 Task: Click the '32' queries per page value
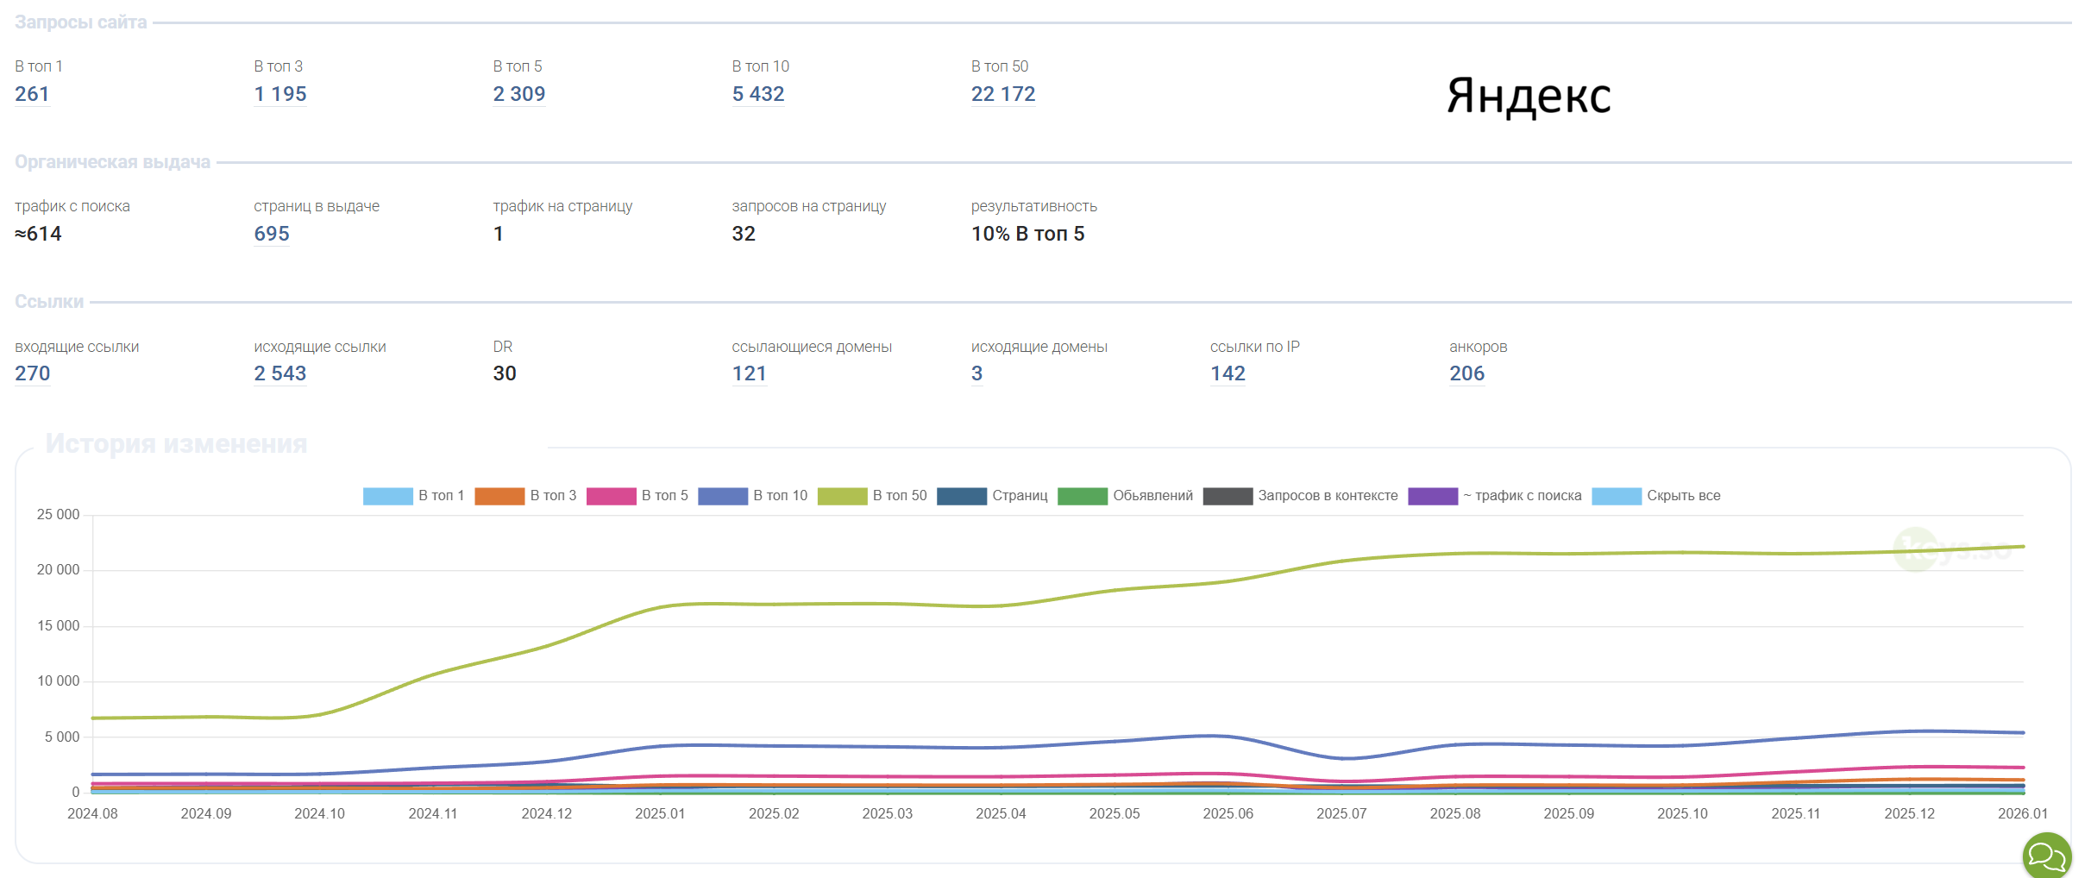[744, 234]
